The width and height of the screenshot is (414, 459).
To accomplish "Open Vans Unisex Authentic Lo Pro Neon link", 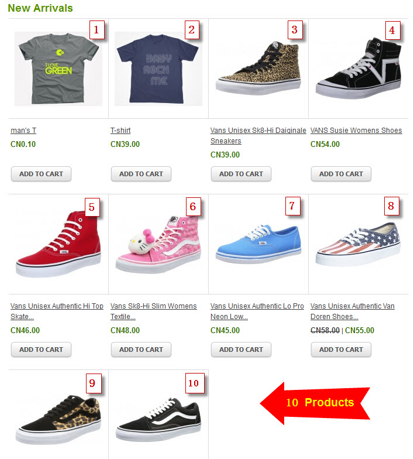I will (257, 311).
